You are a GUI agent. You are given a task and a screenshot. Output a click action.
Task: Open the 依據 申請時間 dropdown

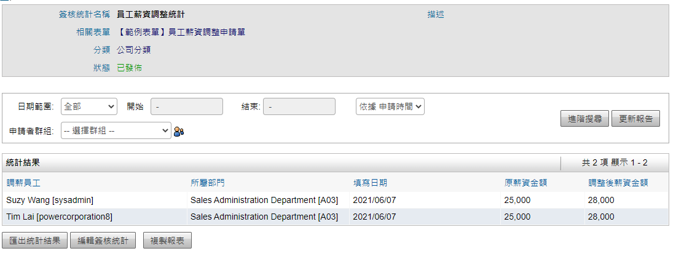point(390,106)
